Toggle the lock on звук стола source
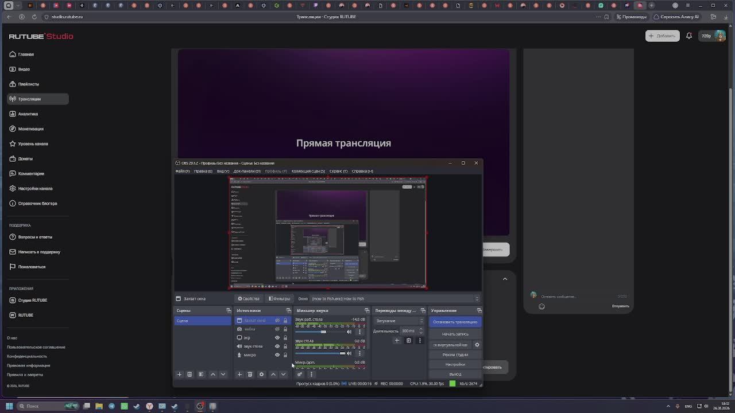This screenshot has height=413, width=735. point(285,346)
